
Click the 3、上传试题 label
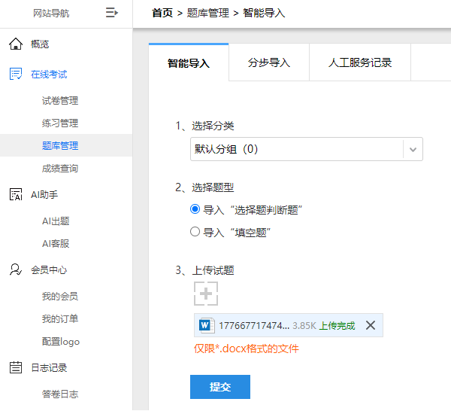tap(204, 270)
